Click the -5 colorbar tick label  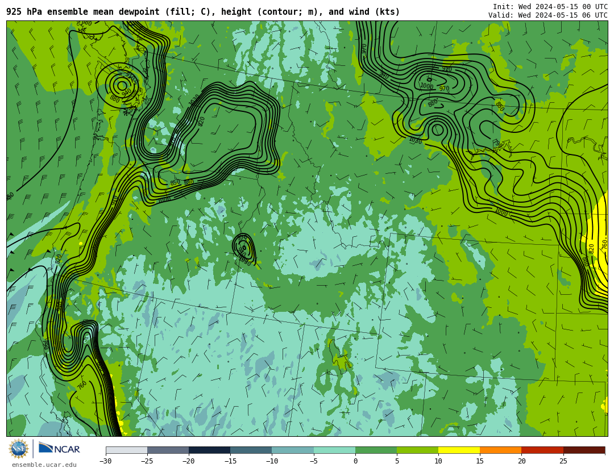click(x=313, y=461)
